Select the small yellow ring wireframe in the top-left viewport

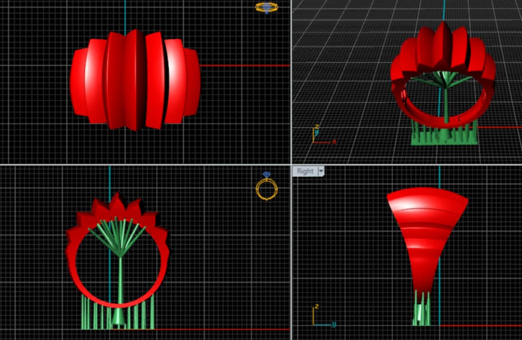(267, 7)
